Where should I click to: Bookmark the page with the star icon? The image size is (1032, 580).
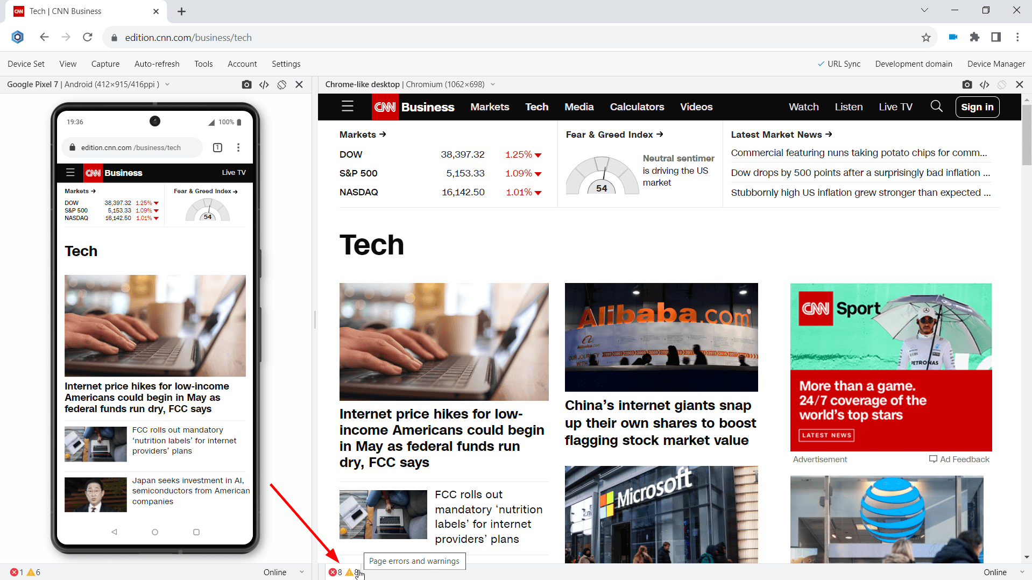[926, 37]
